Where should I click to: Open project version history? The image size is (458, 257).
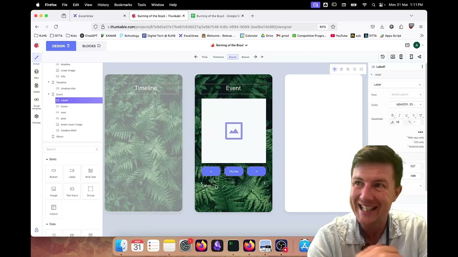click(x=383, y=57)
